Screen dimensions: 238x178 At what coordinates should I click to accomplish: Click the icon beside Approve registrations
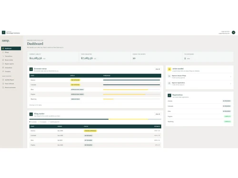coord(169,83)
